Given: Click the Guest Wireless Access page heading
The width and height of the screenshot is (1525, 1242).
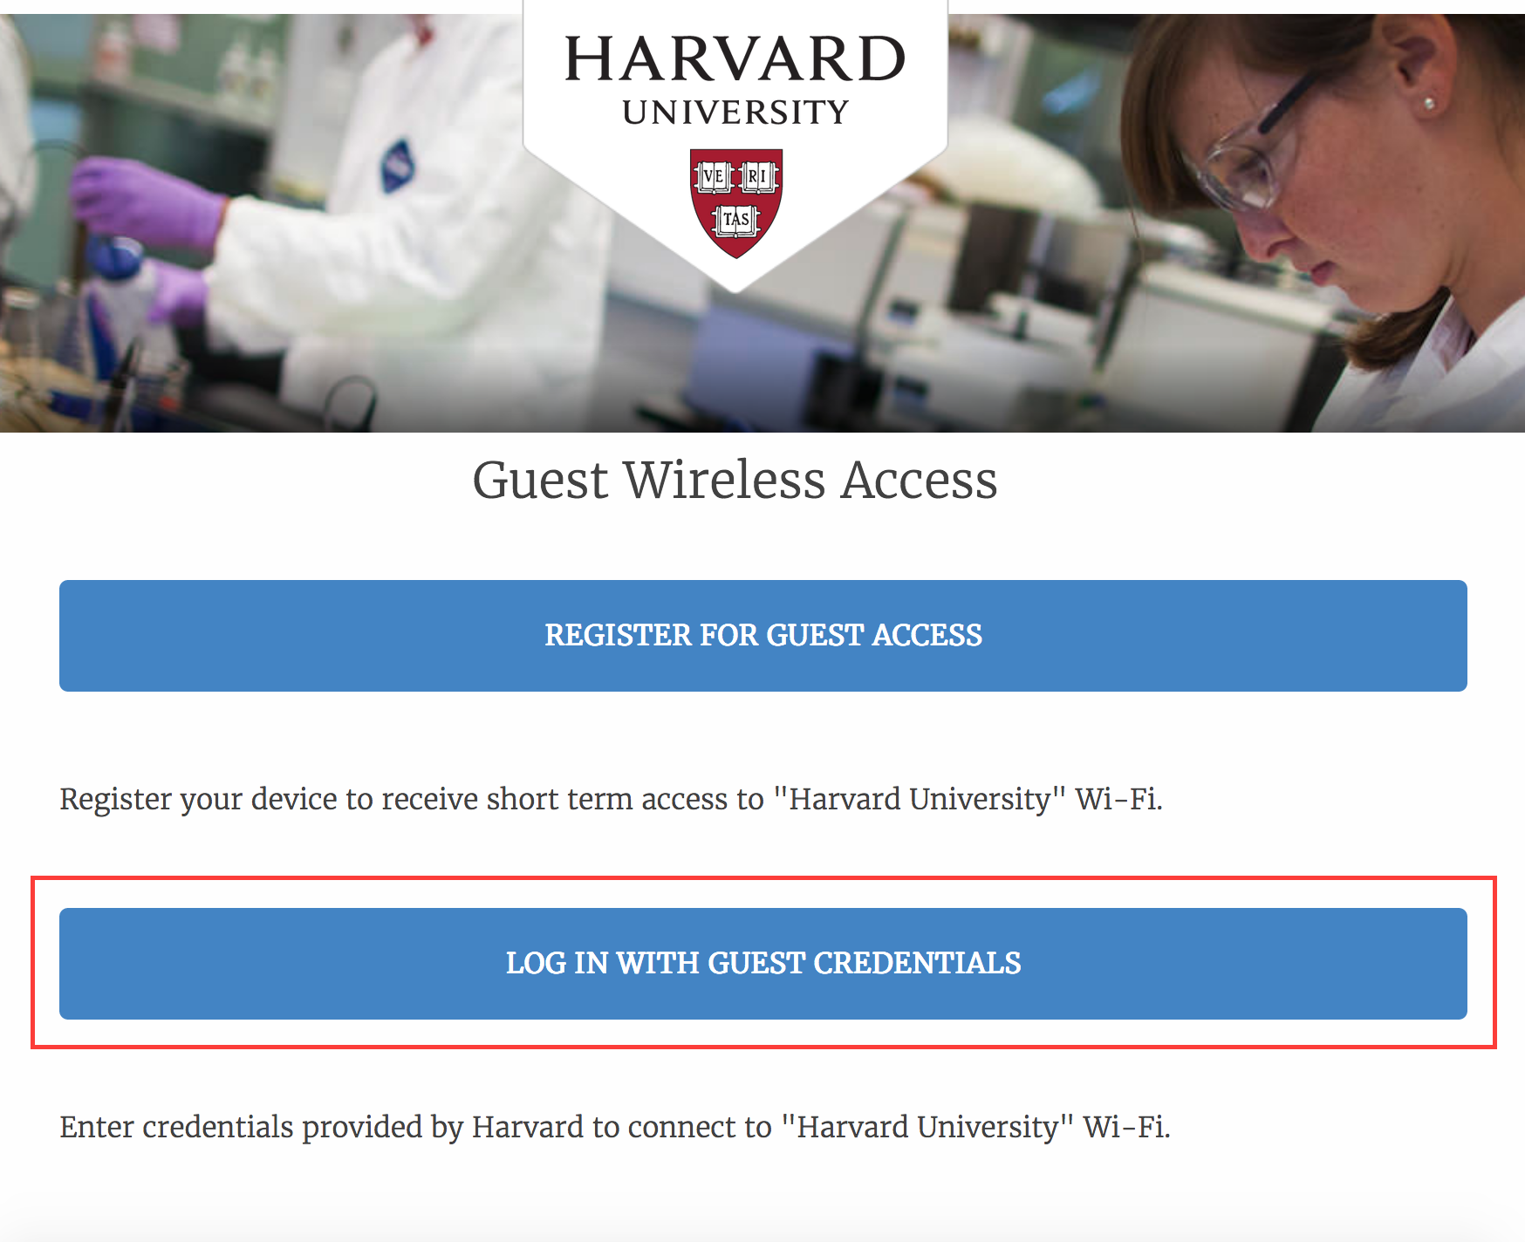Looking at the screenshot, I should pos(735,478).
